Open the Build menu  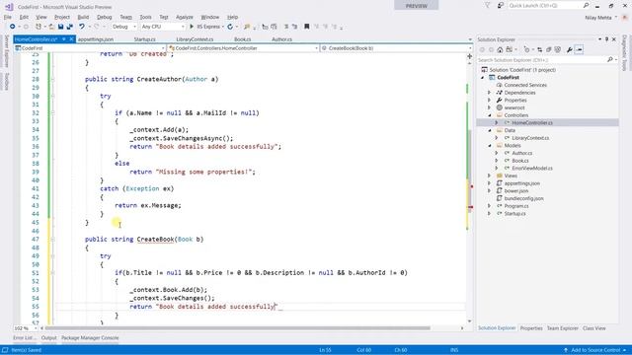click(83, 17)
